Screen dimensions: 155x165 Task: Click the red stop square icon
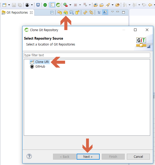[75, 5]
